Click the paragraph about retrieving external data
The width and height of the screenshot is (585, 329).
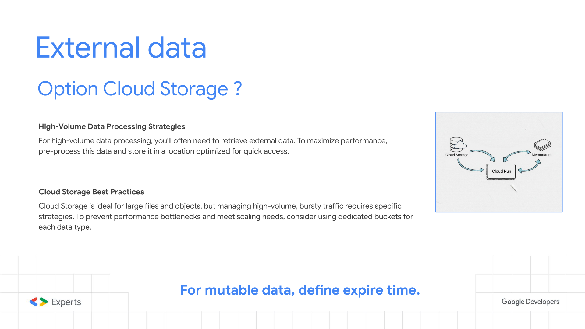coord(213,146)
